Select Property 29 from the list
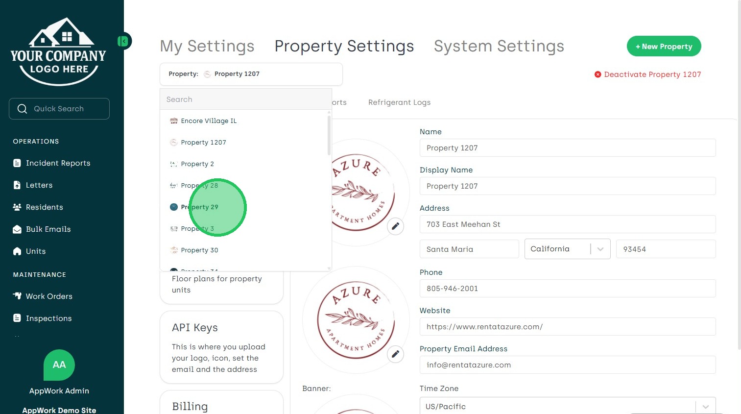 coord(199,207)
